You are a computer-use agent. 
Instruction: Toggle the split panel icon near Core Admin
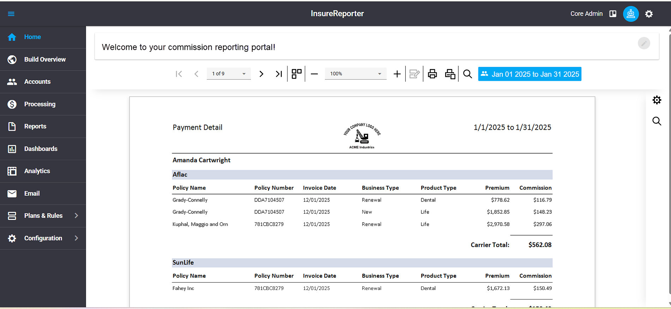tap(613, 14)
